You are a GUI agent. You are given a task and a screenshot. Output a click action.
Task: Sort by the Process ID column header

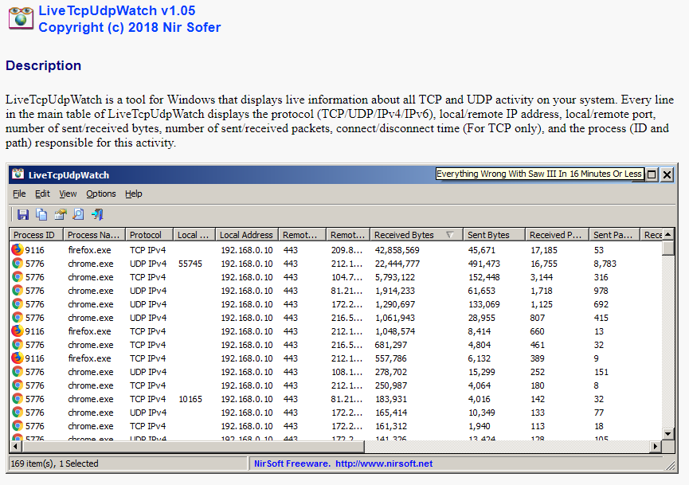click(x=37, y=235)
